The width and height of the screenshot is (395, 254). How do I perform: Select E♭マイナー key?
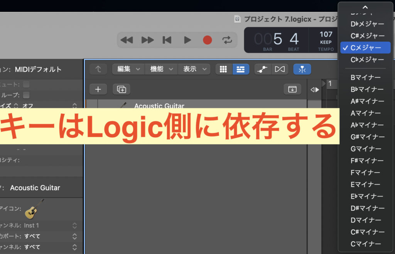365,196
